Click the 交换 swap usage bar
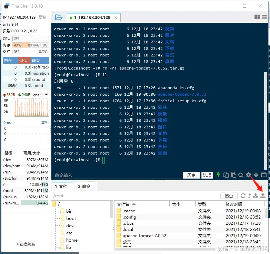The height and width of the screenshot is (254, 270). [x=30, y=52]
